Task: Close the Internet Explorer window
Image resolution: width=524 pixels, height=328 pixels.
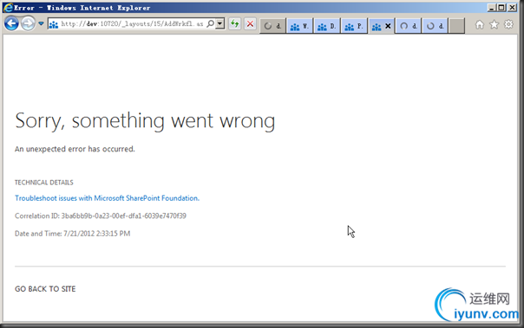Action: [x=513, y=7]
